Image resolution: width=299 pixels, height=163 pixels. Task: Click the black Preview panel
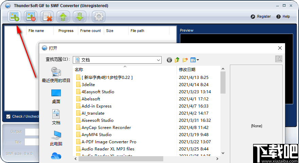coord(236,38)
